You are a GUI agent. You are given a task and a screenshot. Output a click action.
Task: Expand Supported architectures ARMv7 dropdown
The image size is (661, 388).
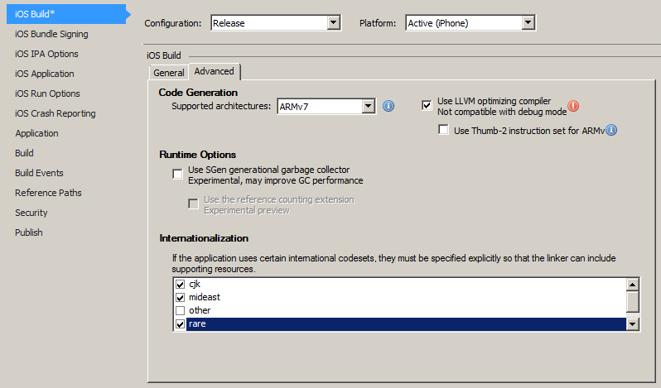click(369, 106)
